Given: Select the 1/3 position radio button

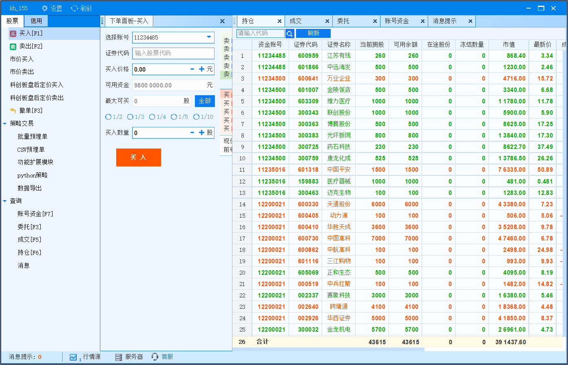Looking at the screenshot, I should (x=130, y=117).
